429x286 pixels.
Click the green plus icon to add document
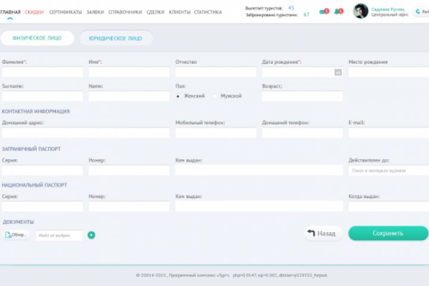[x=91, y=235]
